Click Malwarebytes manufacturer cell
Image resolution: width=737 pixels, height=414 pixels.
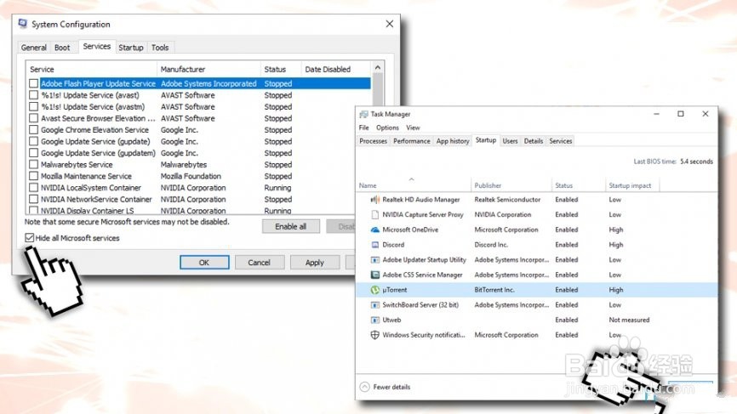184,164
